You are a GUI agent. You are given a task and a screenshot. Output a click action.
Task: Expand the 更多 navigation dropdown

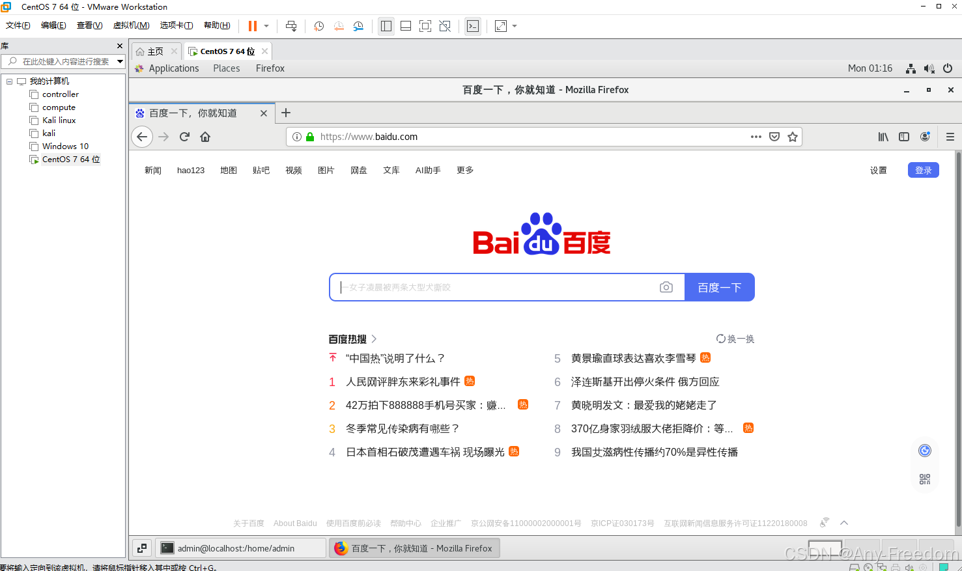point(465,170)
